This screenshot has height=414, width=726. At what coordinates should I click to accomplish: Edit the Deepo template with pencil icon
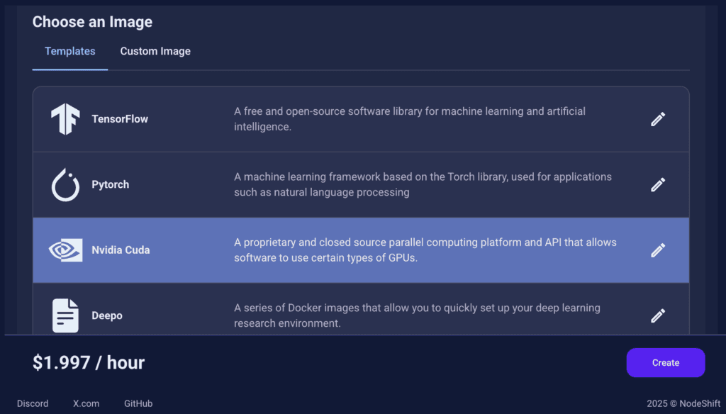(x=658, y=316)
